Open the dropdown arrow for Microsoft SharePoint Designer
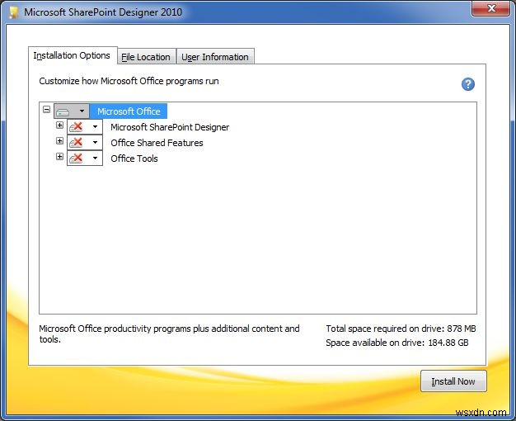 [x=95, y=126]
